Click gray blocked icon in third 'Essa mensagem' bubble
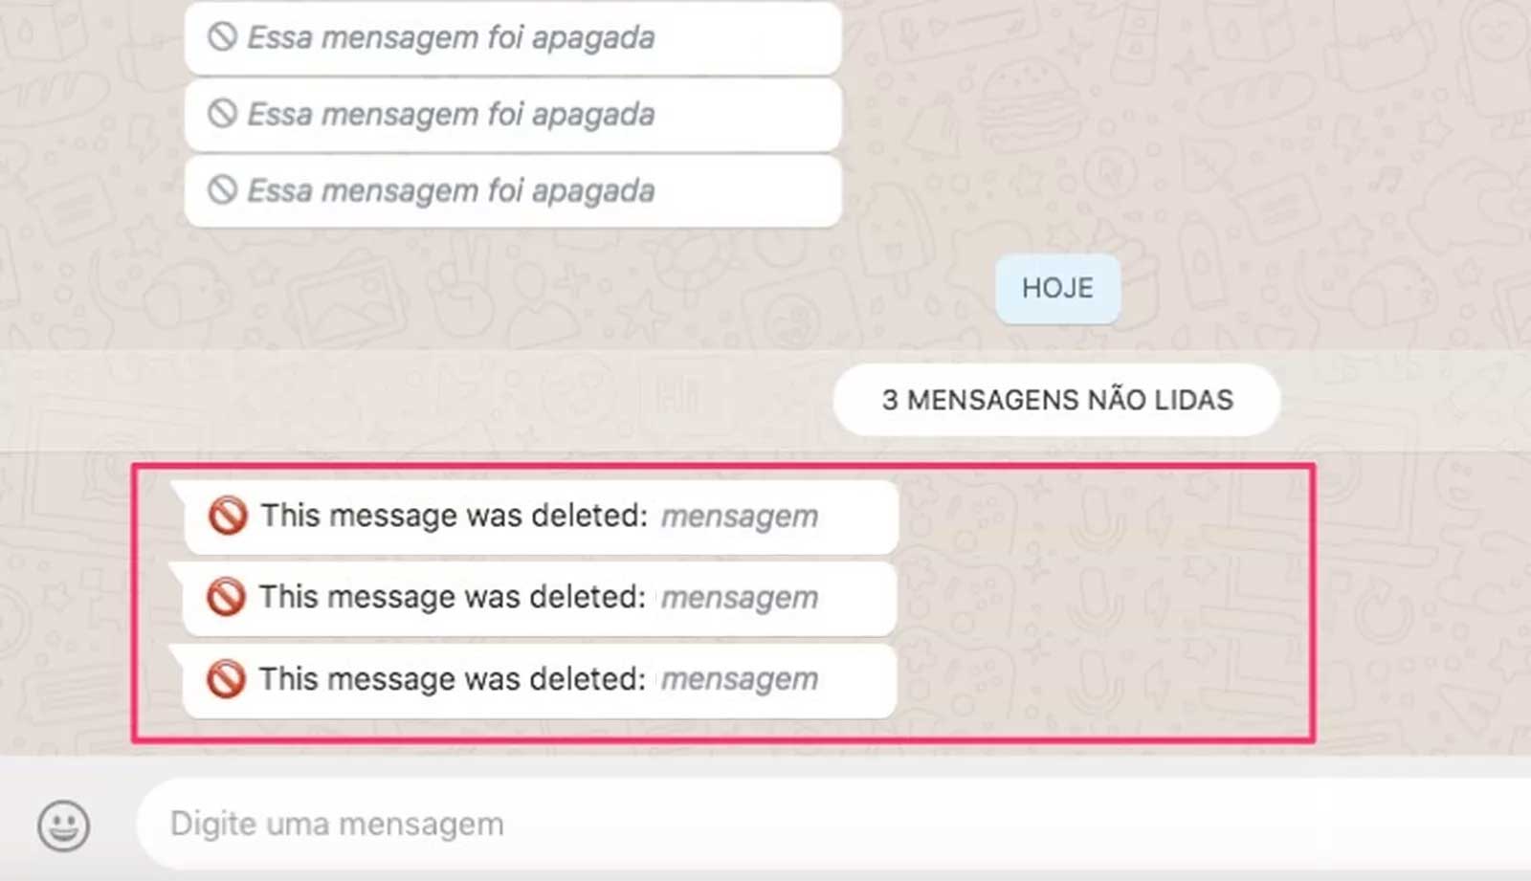 222,190
